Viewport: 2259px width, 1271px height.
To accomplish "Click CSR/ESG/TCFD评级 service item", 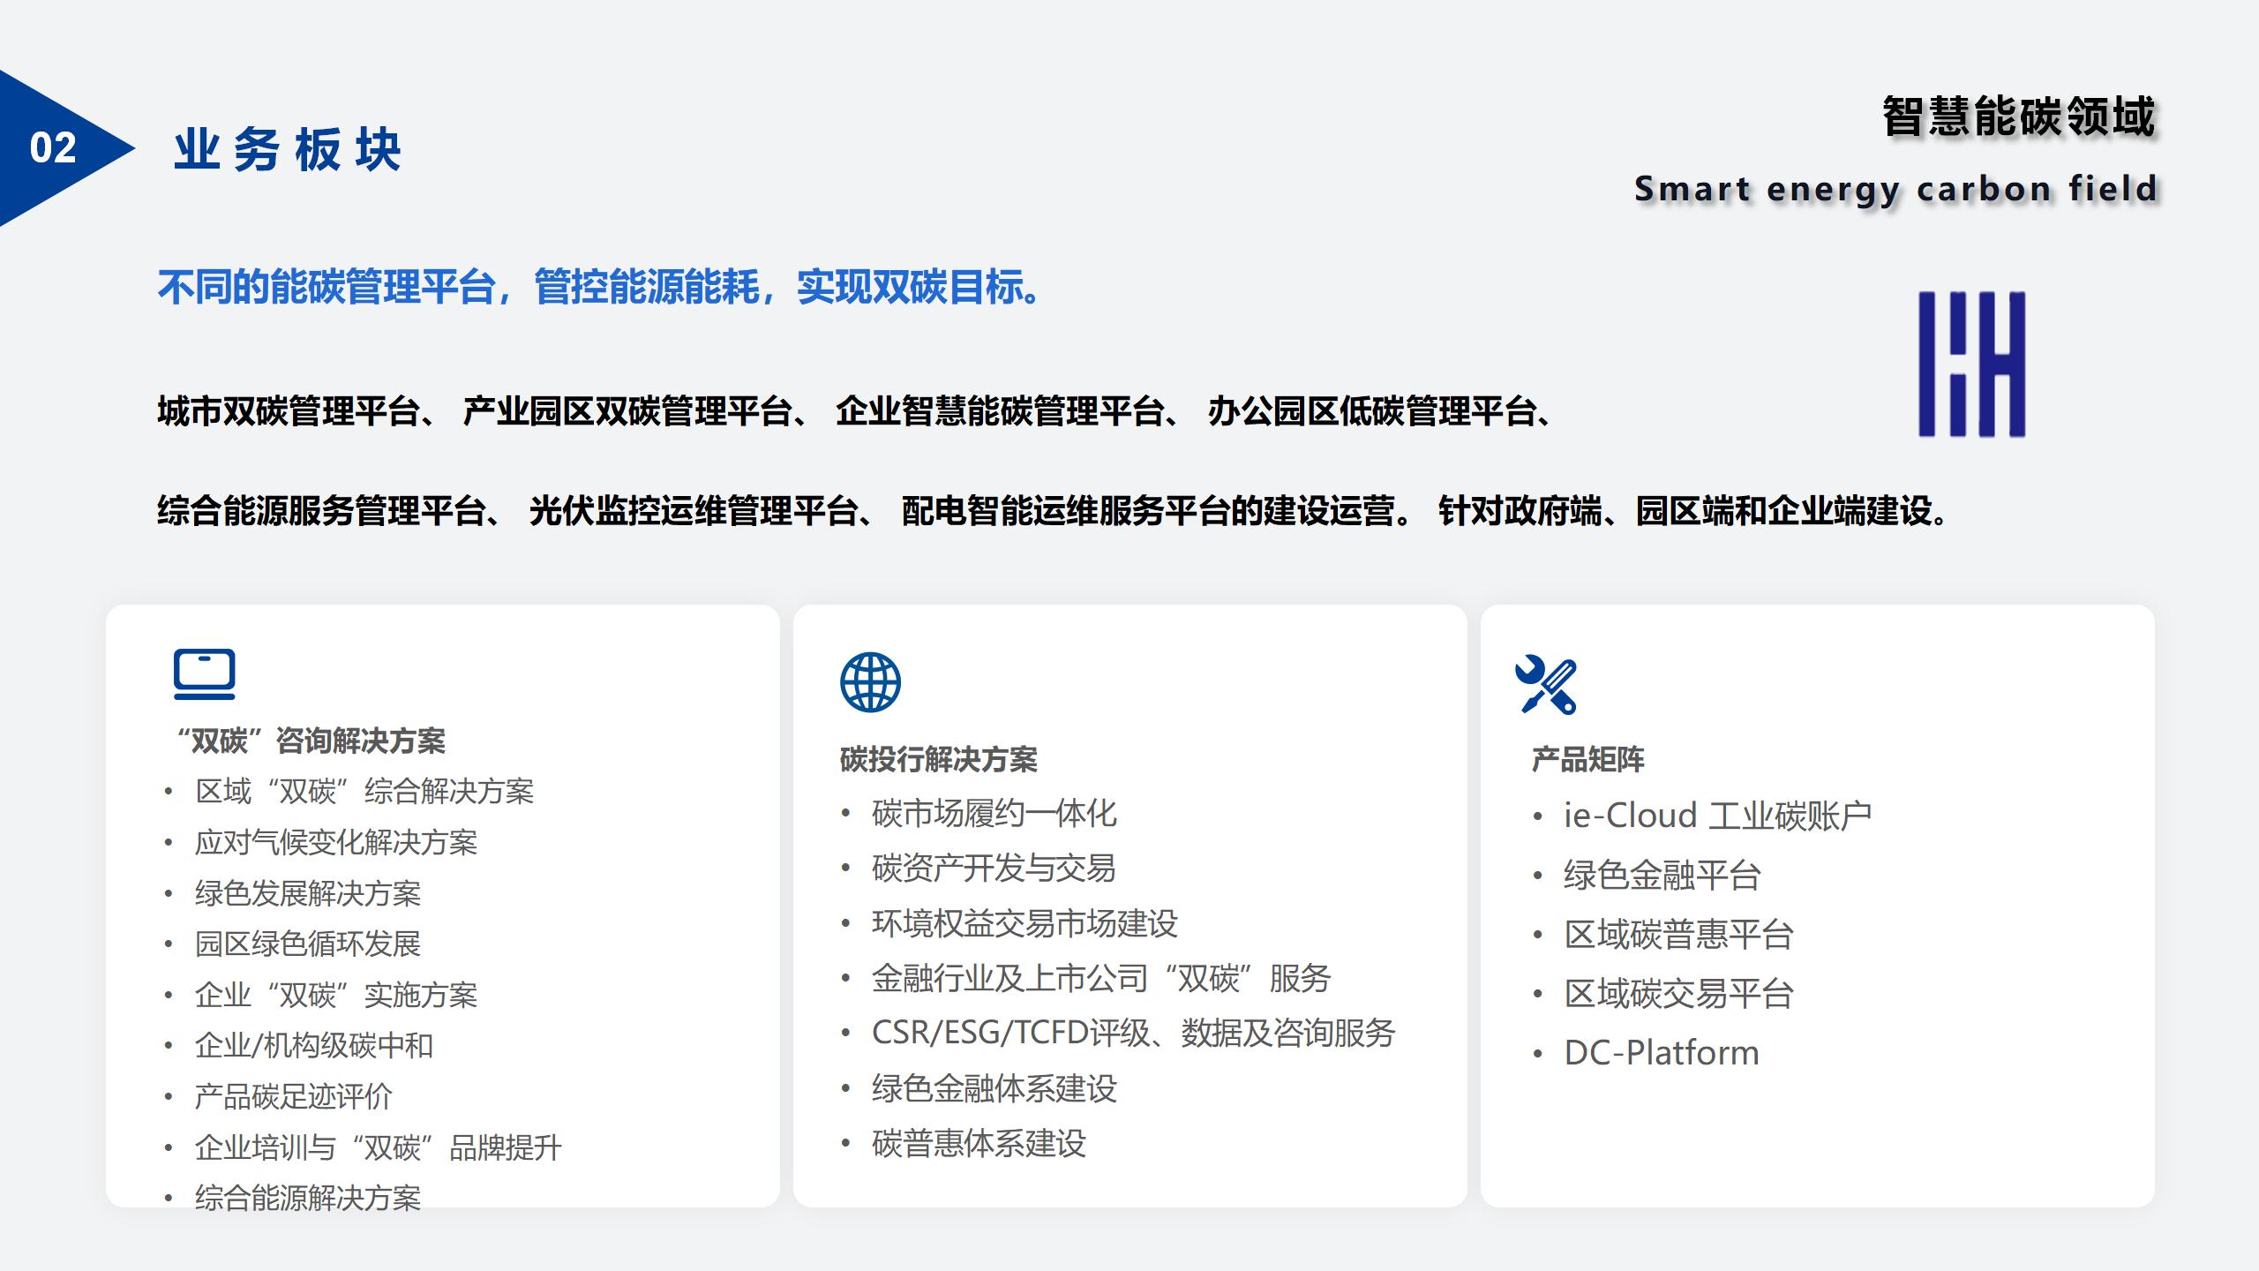I will (x=1132, y=1033).
